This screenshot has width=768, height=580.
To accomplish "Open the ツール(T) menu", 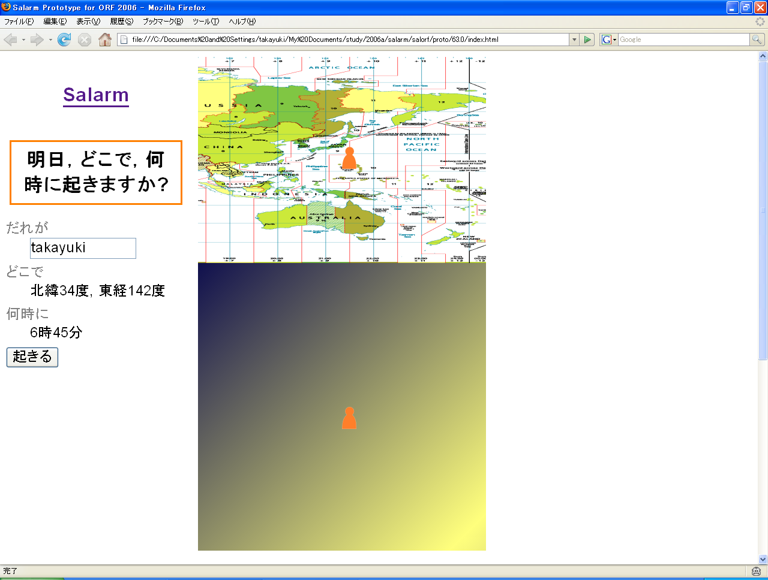I will [206, 22].
